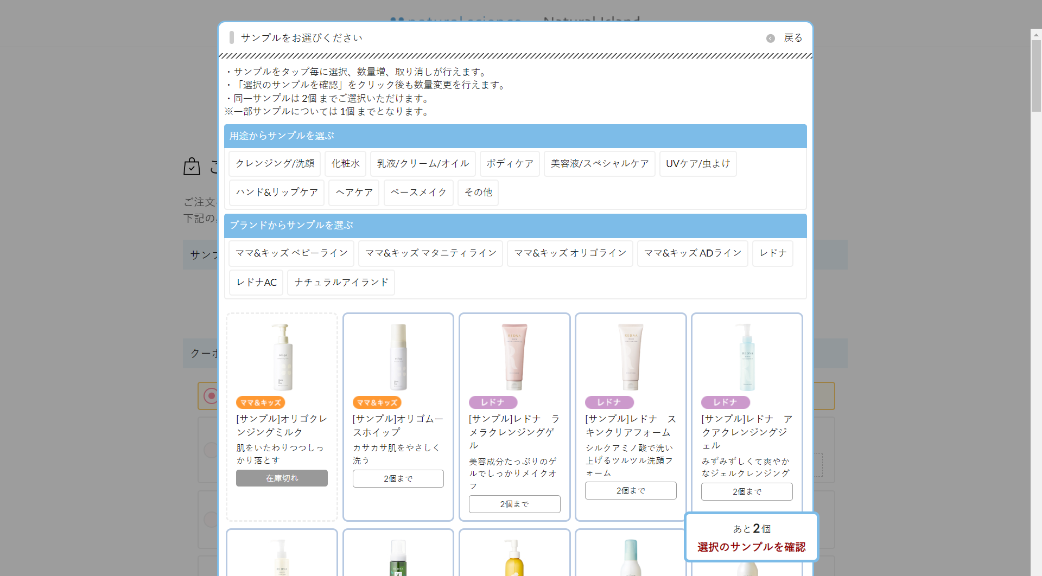Screen dimensions: 1042x576
Task: Click scrollbar up arrow
Action: [x=1036, y=34]
